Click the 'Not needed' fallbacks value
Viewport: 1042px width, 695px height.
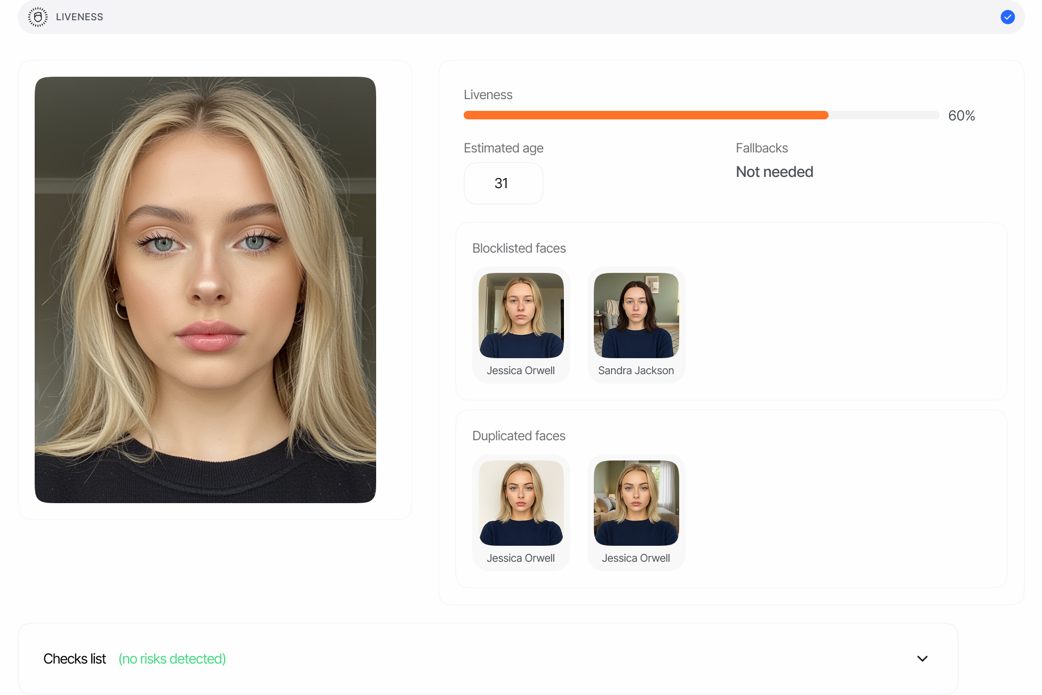[774, 172]
